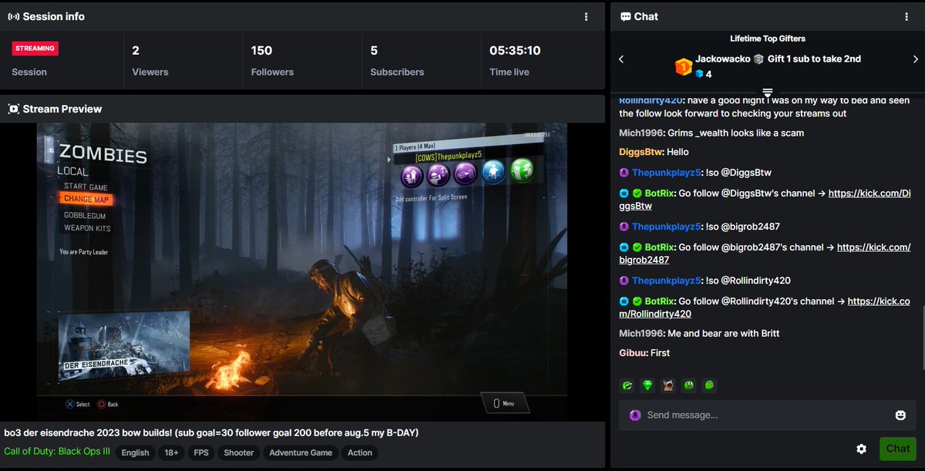This screenshot has height=471, width=925.
Task: Open the Chat panel three-dot menu
Action: (906, 16)
